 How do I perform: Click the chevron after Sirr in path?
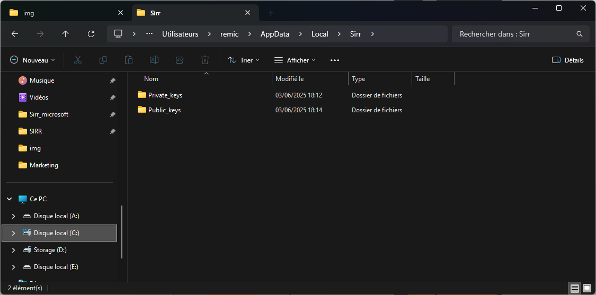pos(372,34)
